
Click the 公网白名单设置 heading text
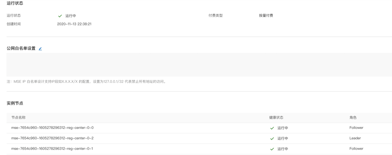tap(21, 49)
